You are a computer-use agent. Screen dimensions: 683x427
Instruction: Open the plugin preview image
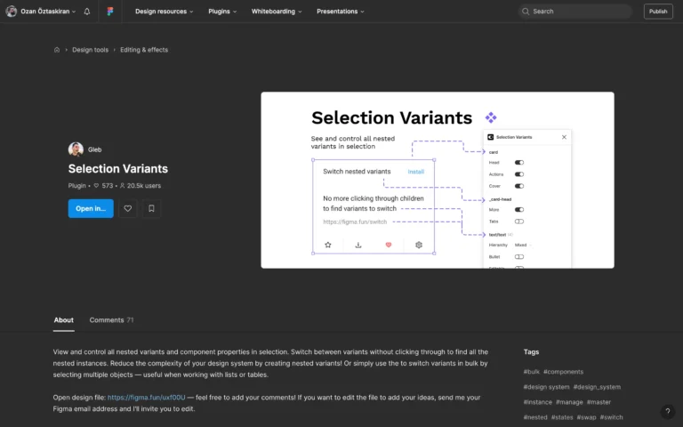(438, 180)
